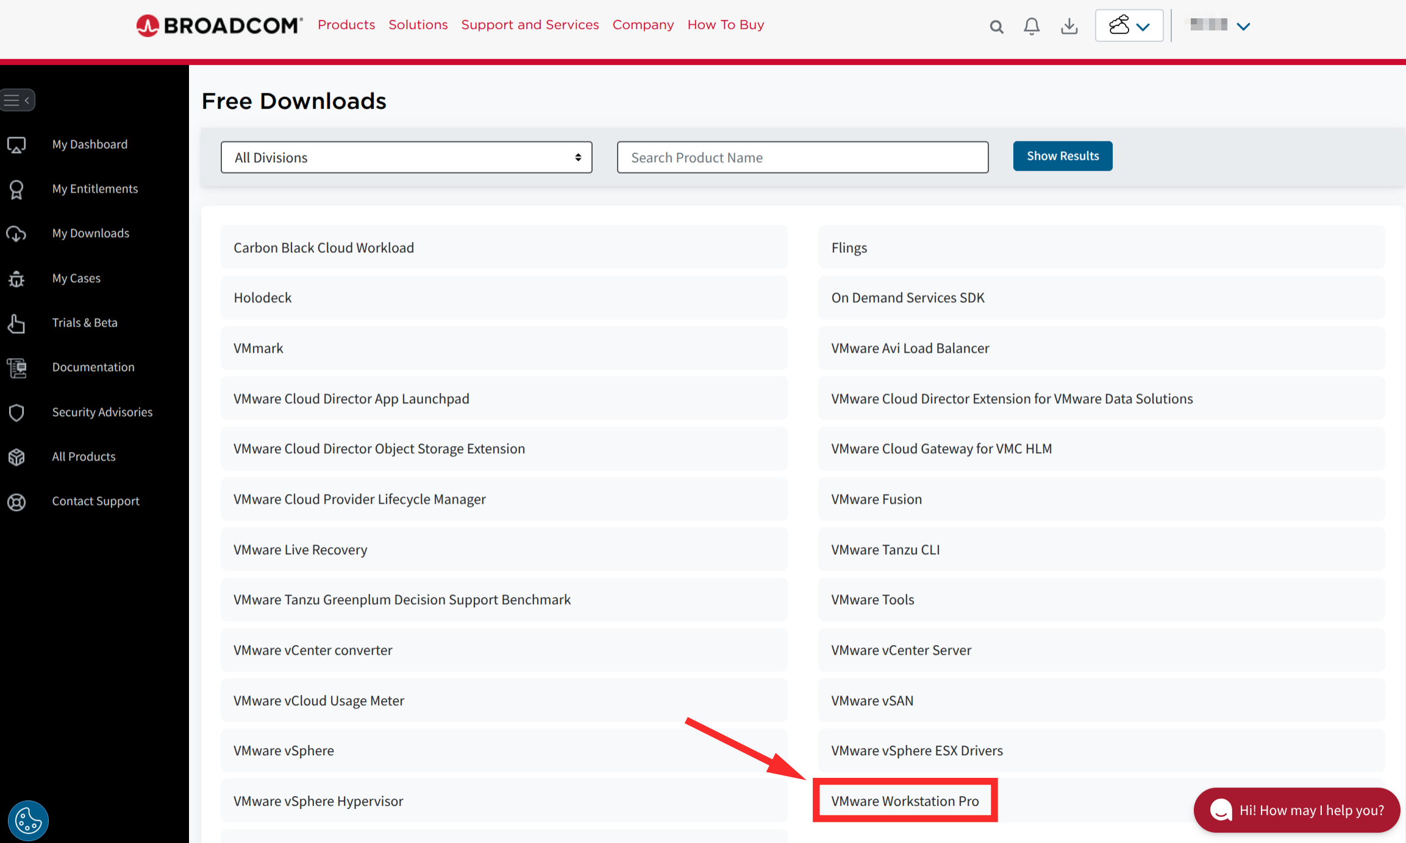The image size is (1406, 843).
Task: Open the VMware Workstation Pro link
Action: coord(905,801)
